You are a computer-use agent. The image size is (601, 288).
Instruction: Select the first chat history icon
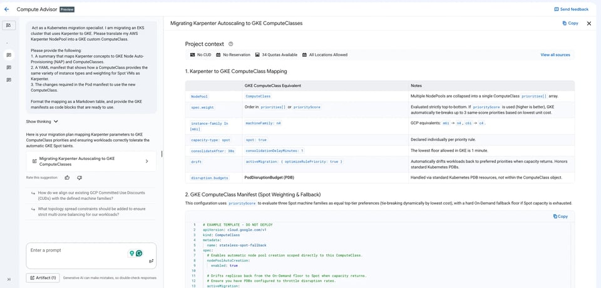[9, 55]
